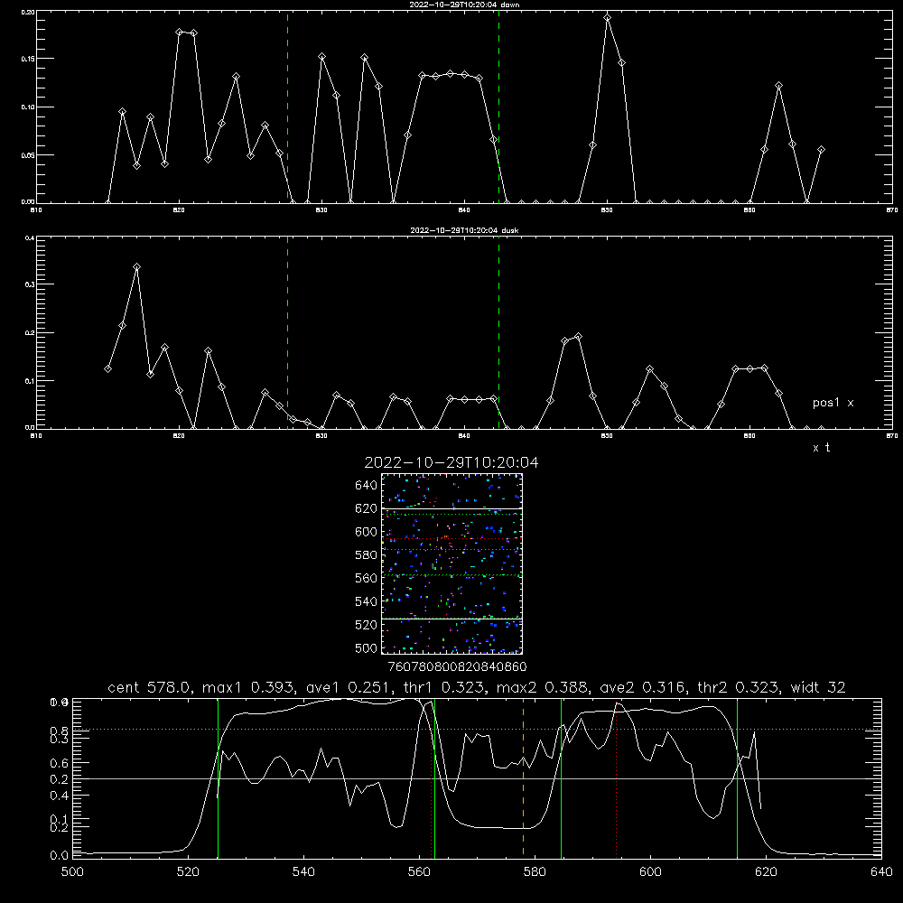Click the green vertical line near 525 in the bottom plot
Image resolution: width=903 pixels, height=903 pixels.
pyautogui.click(x=218, y=777)
